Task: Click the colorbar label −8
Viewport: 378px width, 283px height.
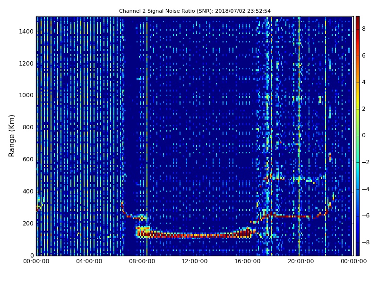Action: tap(366, 242)
